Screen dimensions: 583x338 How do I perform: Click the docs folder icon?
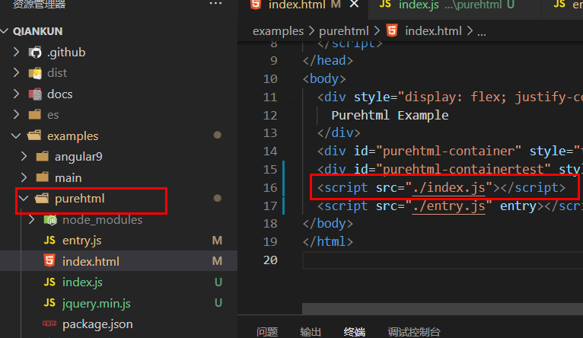[x=35, y=94]
